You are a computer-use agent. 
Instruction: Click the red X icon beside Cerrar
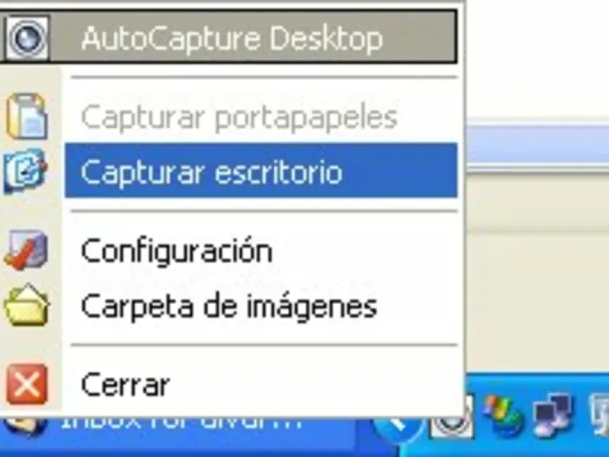coord(27,384)
